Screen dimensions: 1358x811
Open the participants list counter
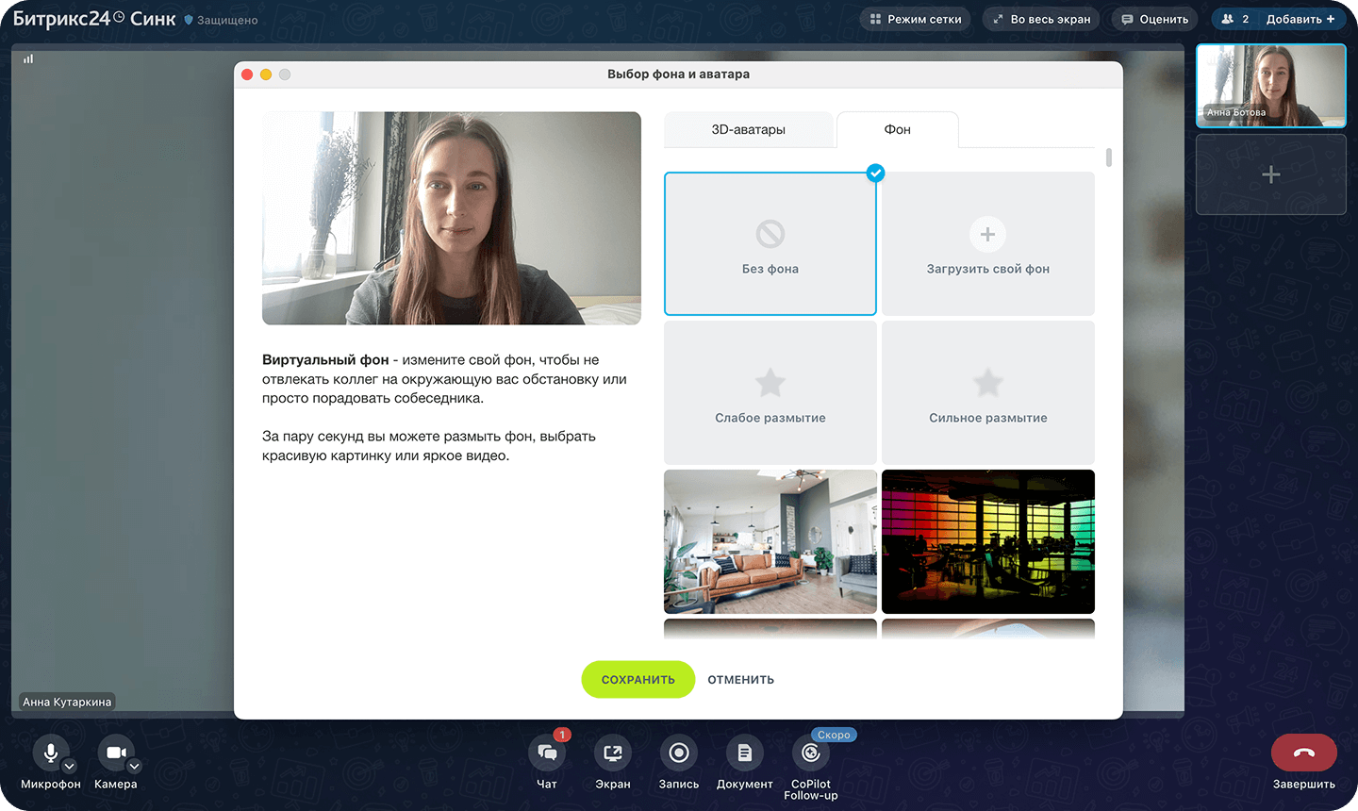click(x=1235, y=19)
